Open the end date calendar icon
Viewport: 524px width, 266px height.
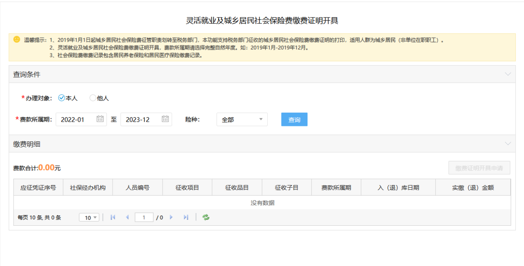point(165,119)
